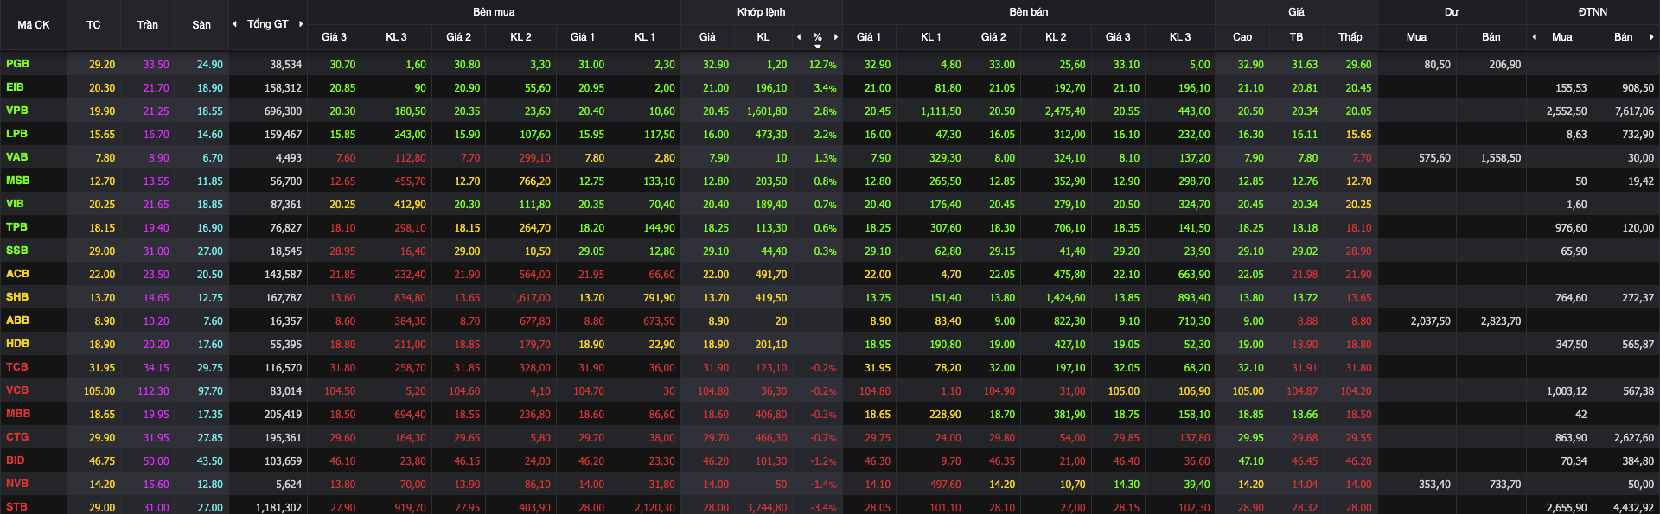Open the VAB ticker symbol
The image size is (1660, 514).
17,157
